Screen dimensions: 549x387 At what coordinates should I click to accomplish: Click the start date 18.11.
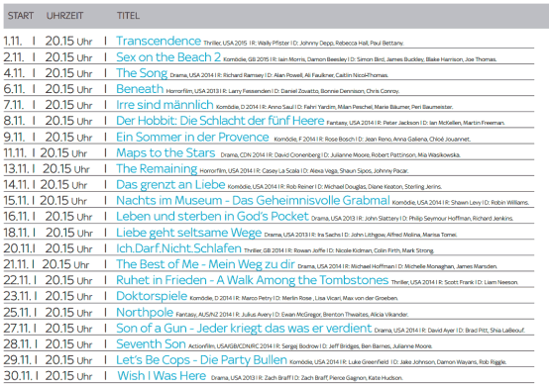[17, 233]
